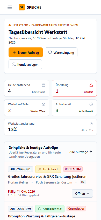The width and height of the screenshot is (101, 220).
Task: Click the people icon in Kunde anlegen
Action: [14, 64]
